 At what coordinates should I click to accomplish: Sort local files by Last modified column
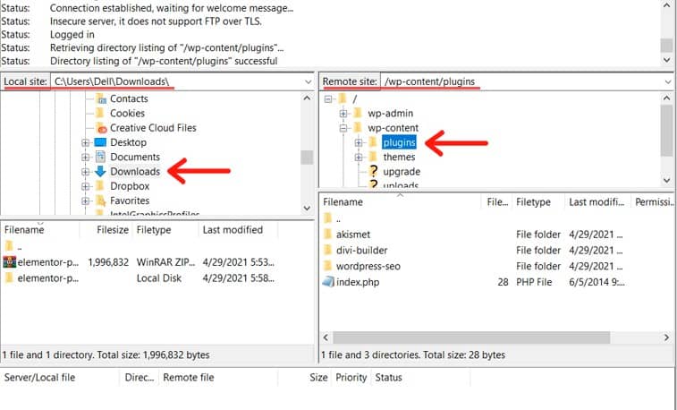pyautogui.click(x=233, y=230)
